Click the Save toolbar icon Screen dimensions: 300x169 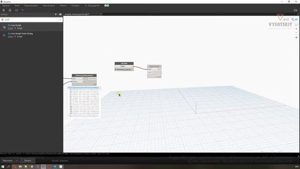(x=16, y=10)
